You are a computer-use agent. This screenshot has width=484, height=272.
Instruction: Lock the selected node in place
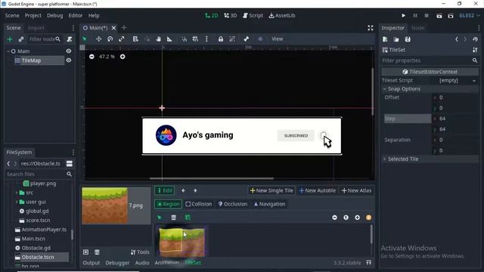point(221,39)
